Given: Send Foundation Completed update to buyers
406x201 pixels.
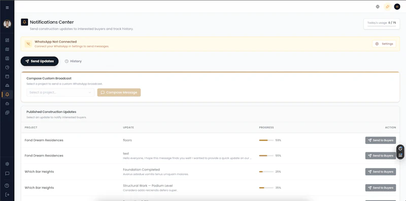Looking at the screenshot, I should [380, 172].
